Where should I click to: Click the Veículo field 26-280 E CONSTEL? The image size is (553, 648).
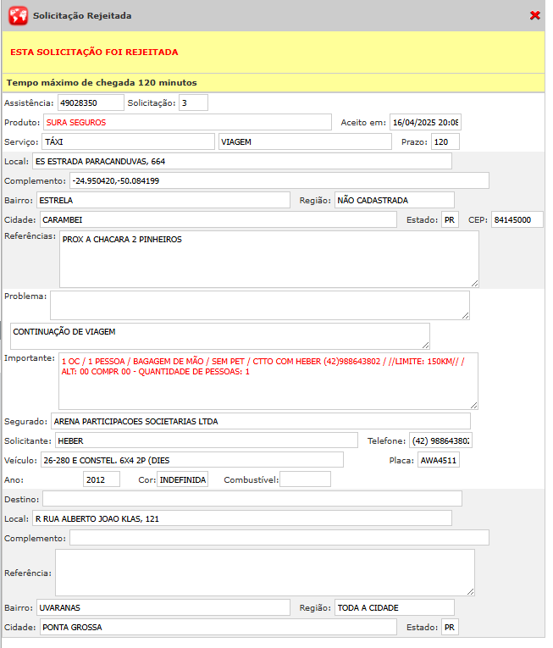pos(192,460)
